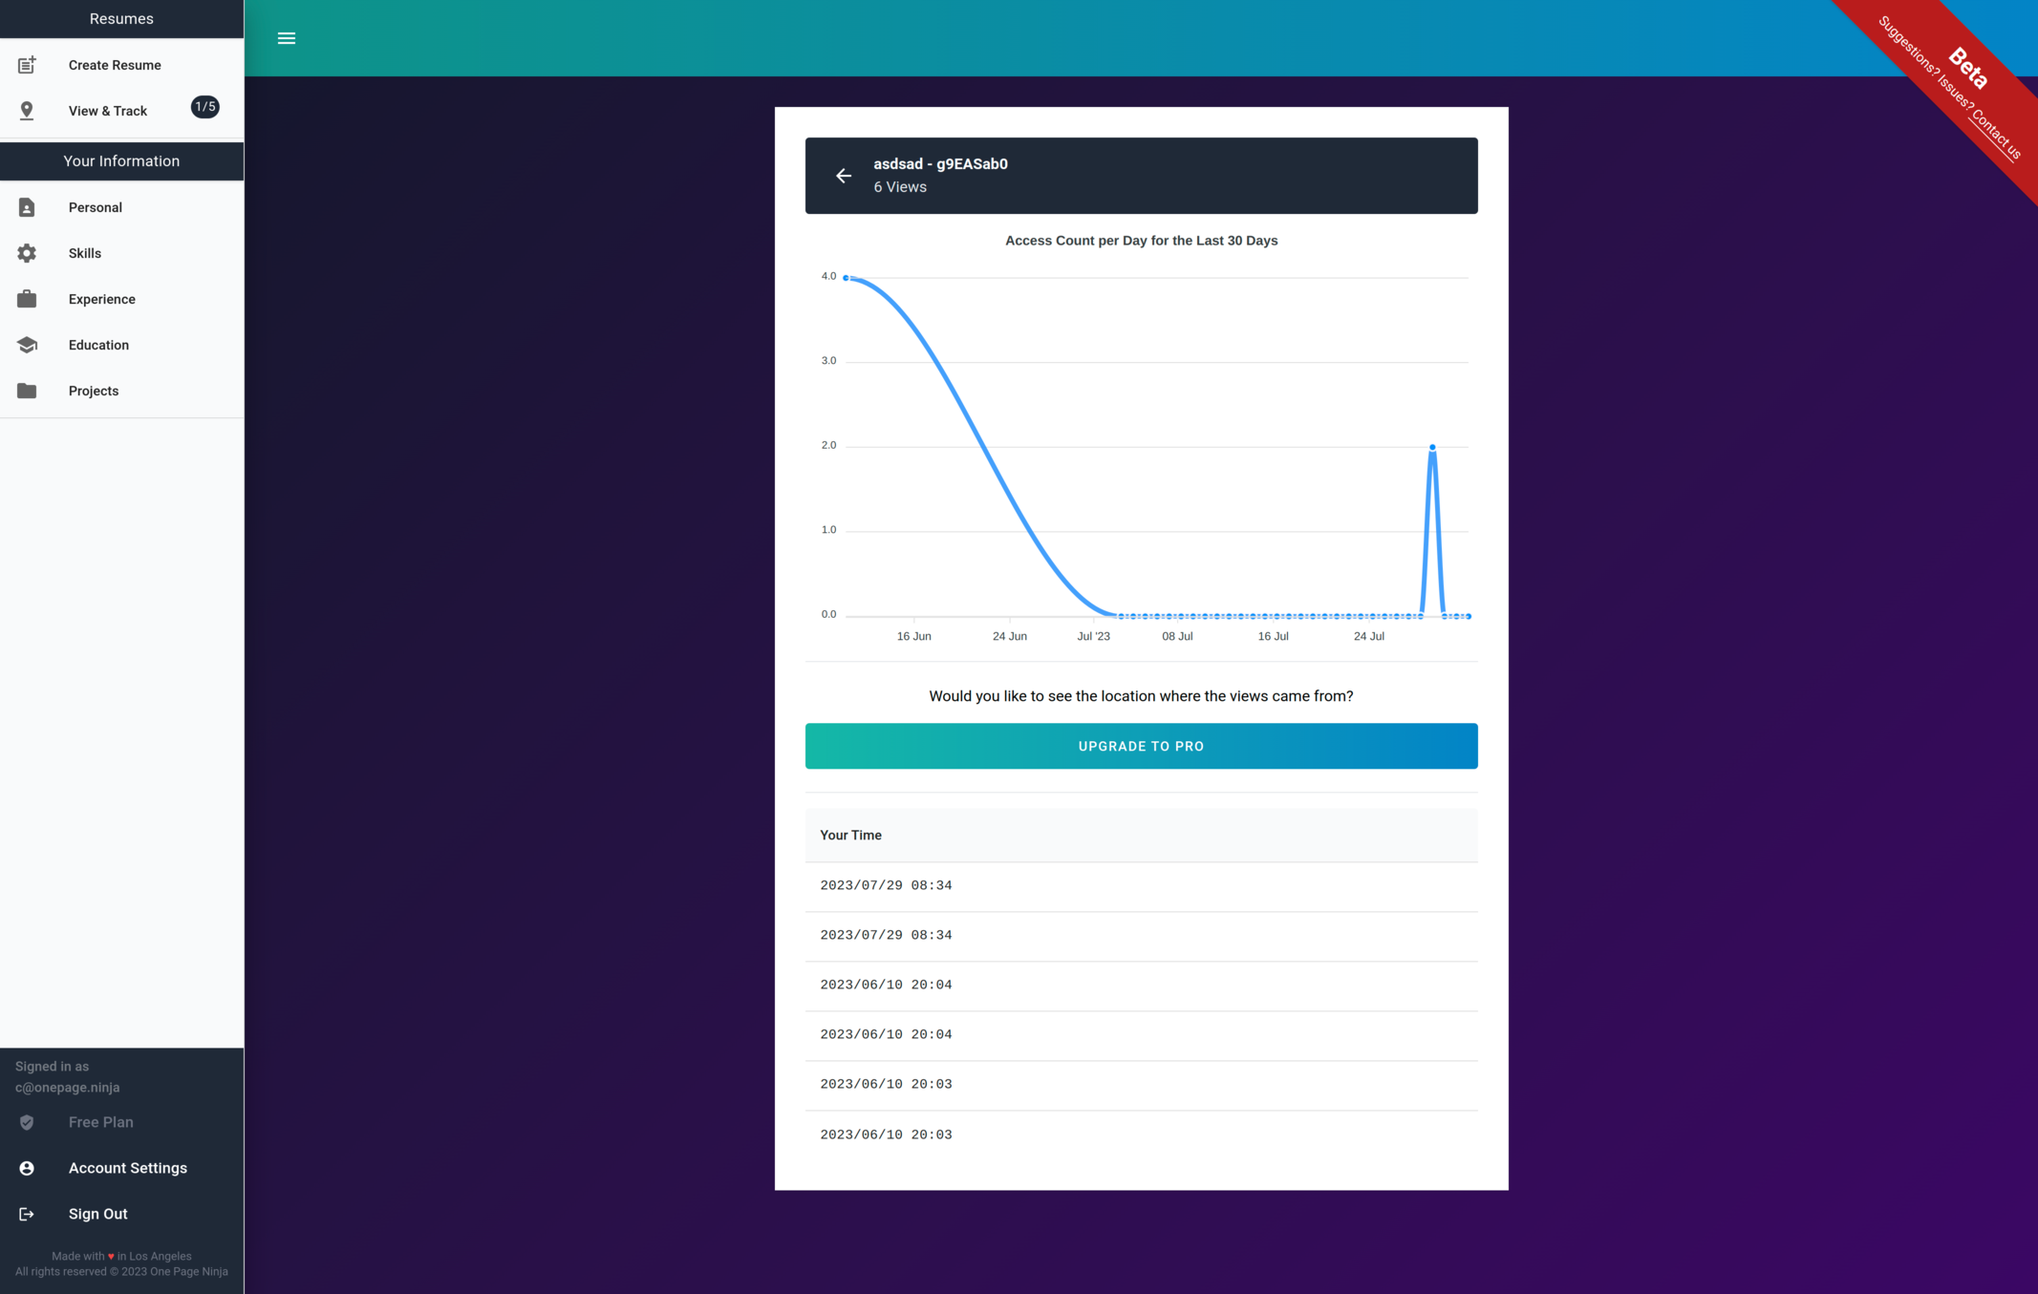Click the Skills gear icon

coord(27,253)
